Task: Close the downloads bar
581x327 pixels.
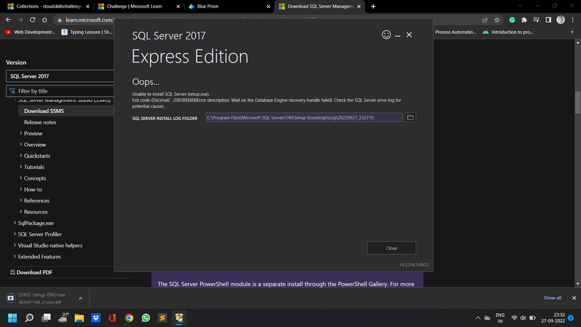Action: point(574,298)
